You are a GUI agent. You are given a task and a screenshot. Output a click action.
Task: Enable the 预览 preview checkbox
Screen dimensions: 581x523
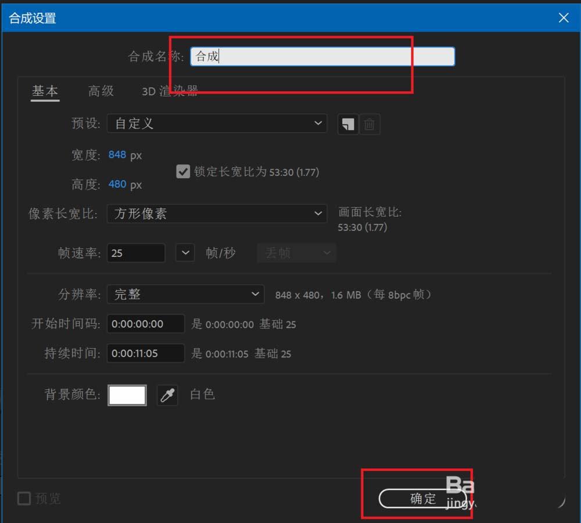(23, 498)
